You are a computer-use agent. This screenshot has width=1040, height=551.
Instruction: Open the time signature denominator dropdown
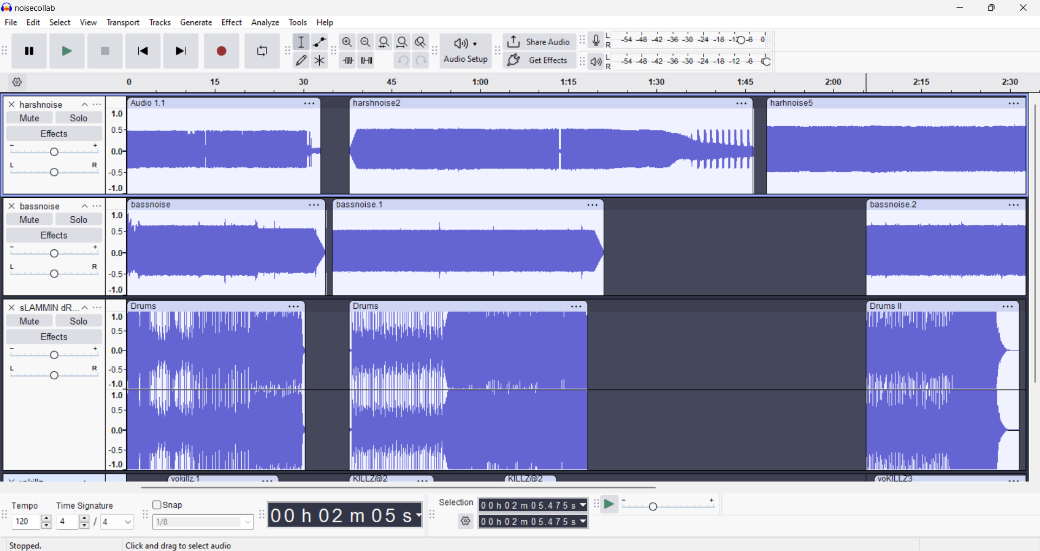click(118, 522)
